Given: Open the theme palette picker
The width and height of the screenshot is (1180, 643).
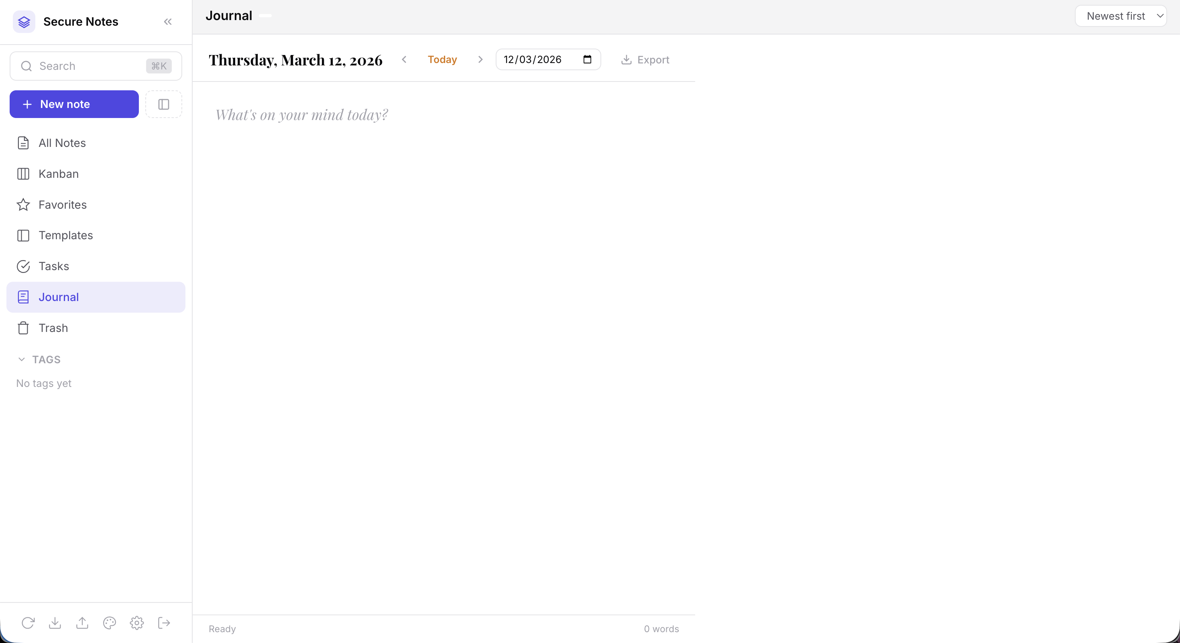Looking at the screenshot, I should (110, 623).
